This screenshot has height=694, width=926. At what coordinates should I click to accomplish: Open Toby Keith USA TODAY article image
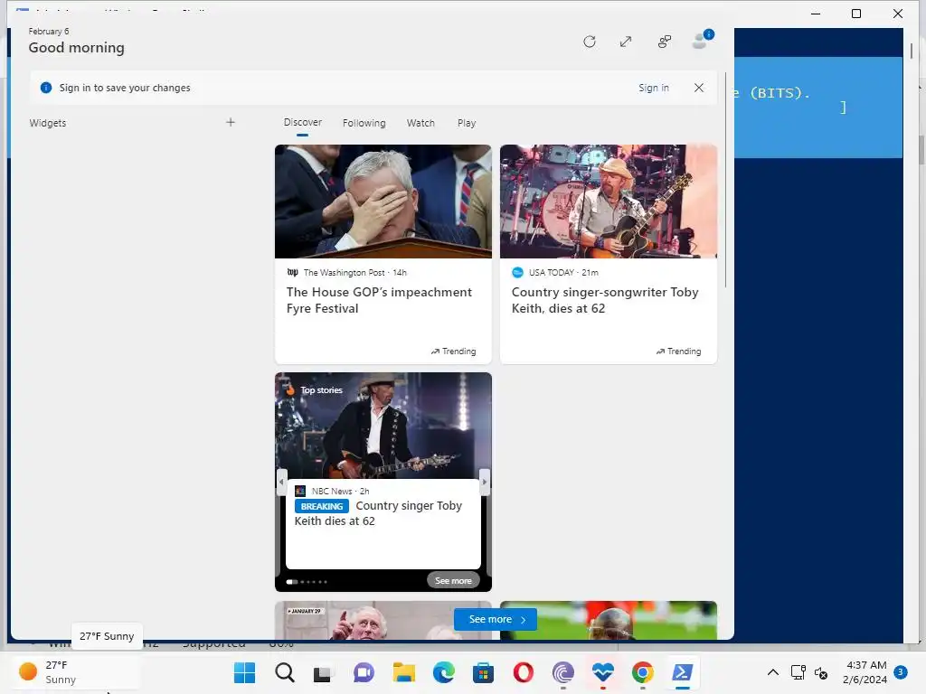609,202
